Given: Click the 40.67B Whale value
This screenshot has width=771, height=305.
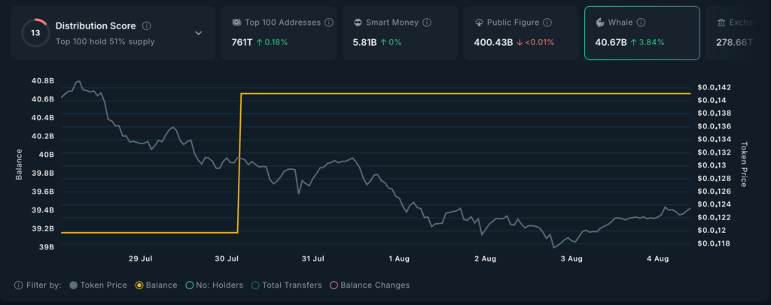Looking at the screenshot, I should point(611,43).
